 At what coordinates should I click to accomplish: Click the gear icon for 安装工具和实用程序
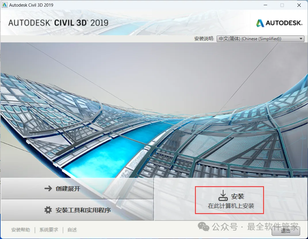[x=48, y=210]
